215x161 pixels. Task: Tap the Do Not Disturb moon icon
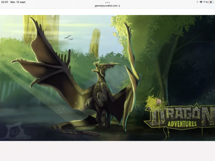tap(198, 2)
